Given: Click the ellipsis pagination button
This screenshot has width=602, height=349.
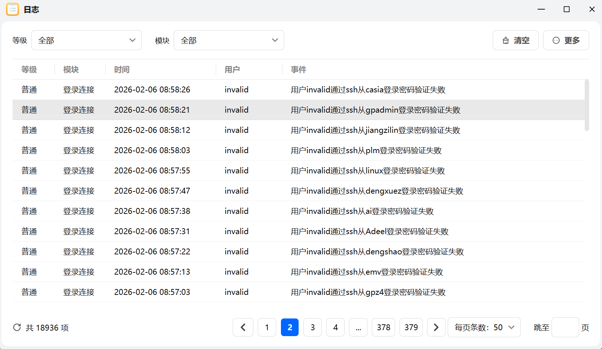Looking at the screenshot, I should 358,327.
